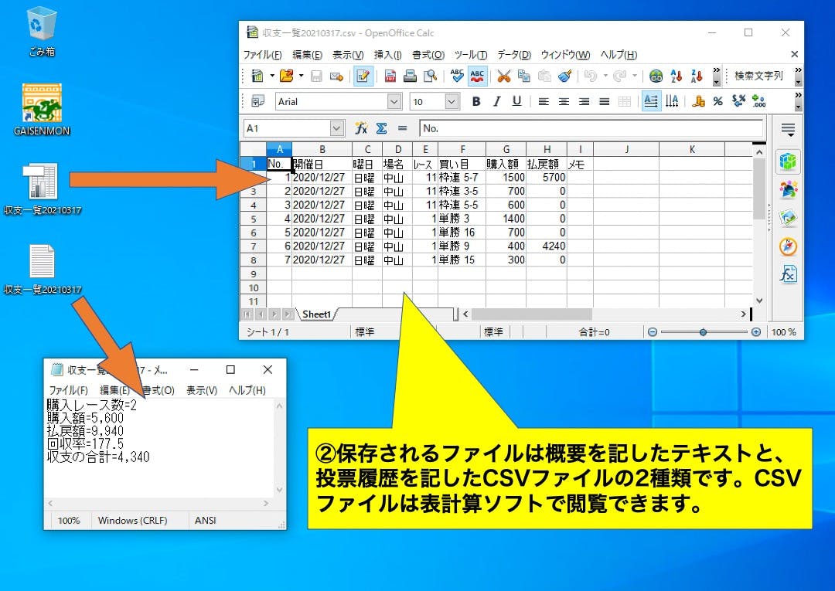This screenshot has width=835, height=591.
Task: Open sidebar Gallery icon
Action: point(788,219)
